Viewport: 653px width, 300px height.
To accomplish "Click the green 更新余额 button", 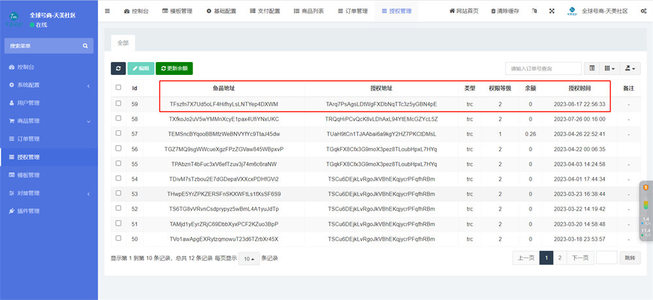I will click(174, 68).
